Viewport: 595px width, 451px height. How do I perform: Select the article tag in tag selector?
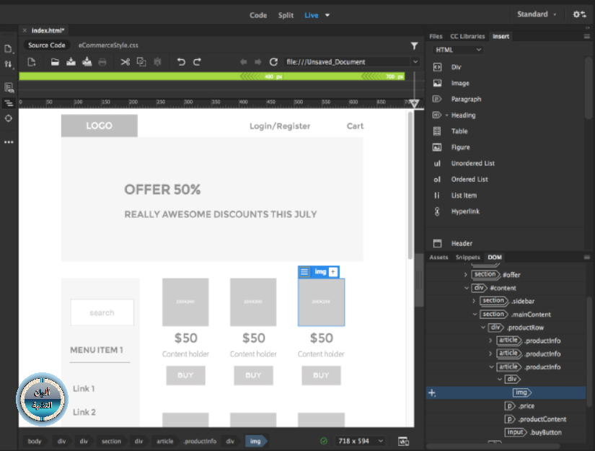[164, 441]
